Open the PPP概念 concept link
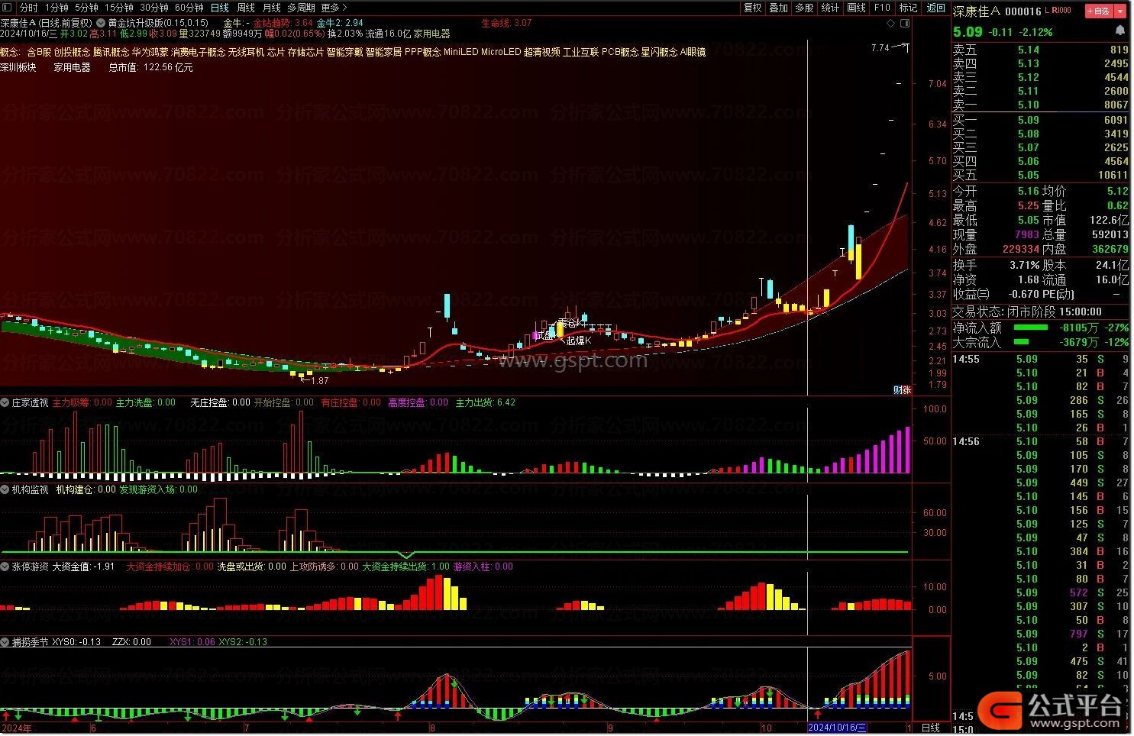Image resolution: width=1134 pixels, height=736 pixels. point(423,52)
